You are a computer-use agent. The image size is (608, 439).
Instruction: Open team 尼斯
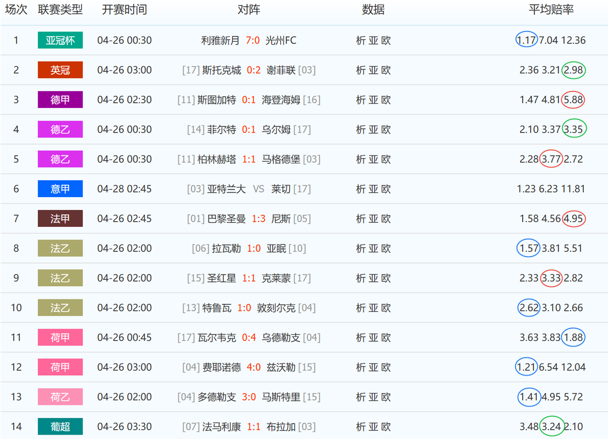tap(281, 218)
